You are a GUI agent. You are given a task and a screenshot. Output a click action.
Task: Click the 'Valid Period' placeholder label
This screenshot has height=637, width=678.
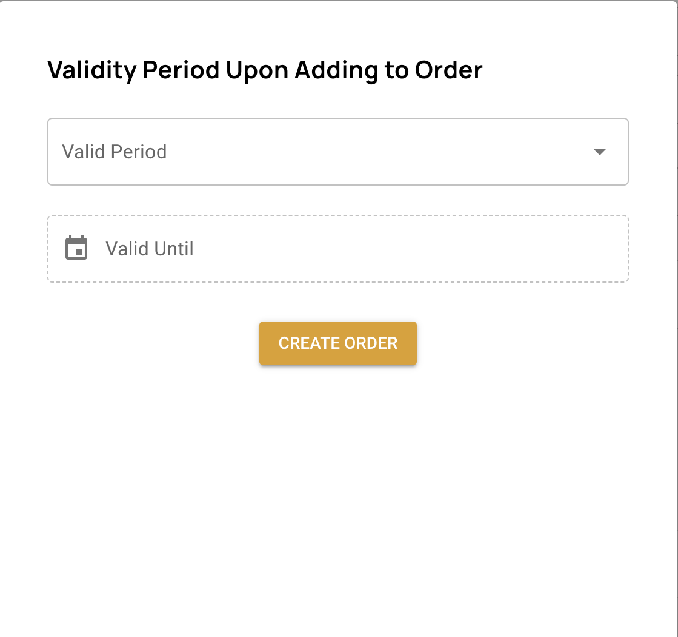click(115, 152)
